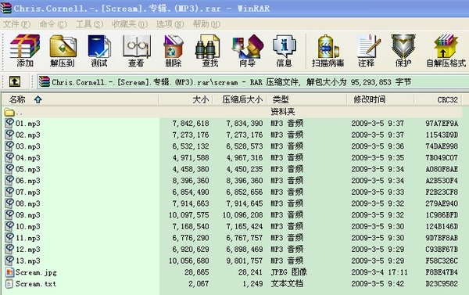469x295 pixels.
Task: Run the 测试 (Test) archive tool
Action: click(x=99, y=50)
